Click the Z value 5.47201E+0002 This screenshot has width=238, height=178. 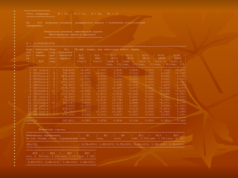[x=44, y=43]
